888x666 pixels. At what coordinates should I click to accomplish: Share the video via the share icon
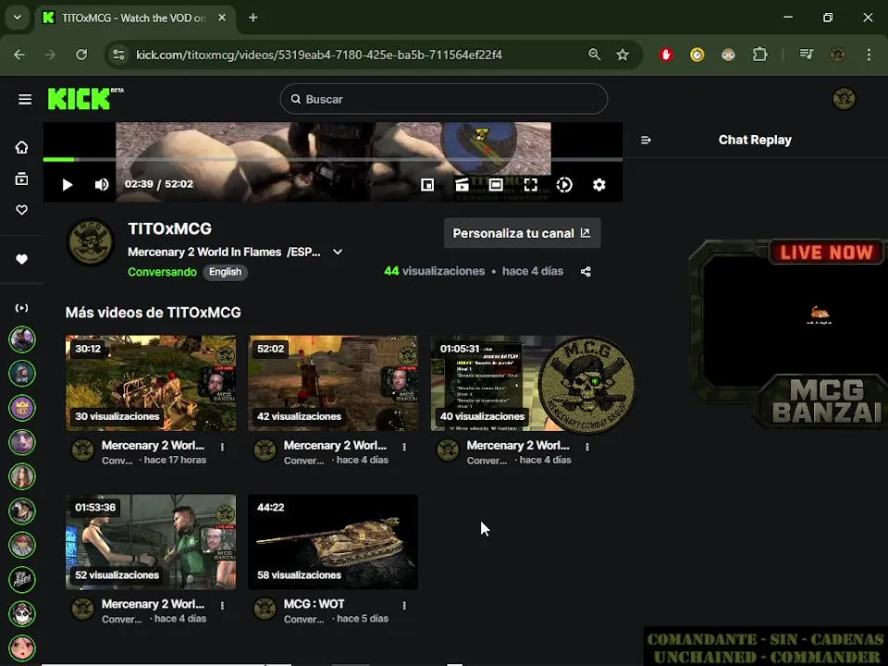point(586,272)
